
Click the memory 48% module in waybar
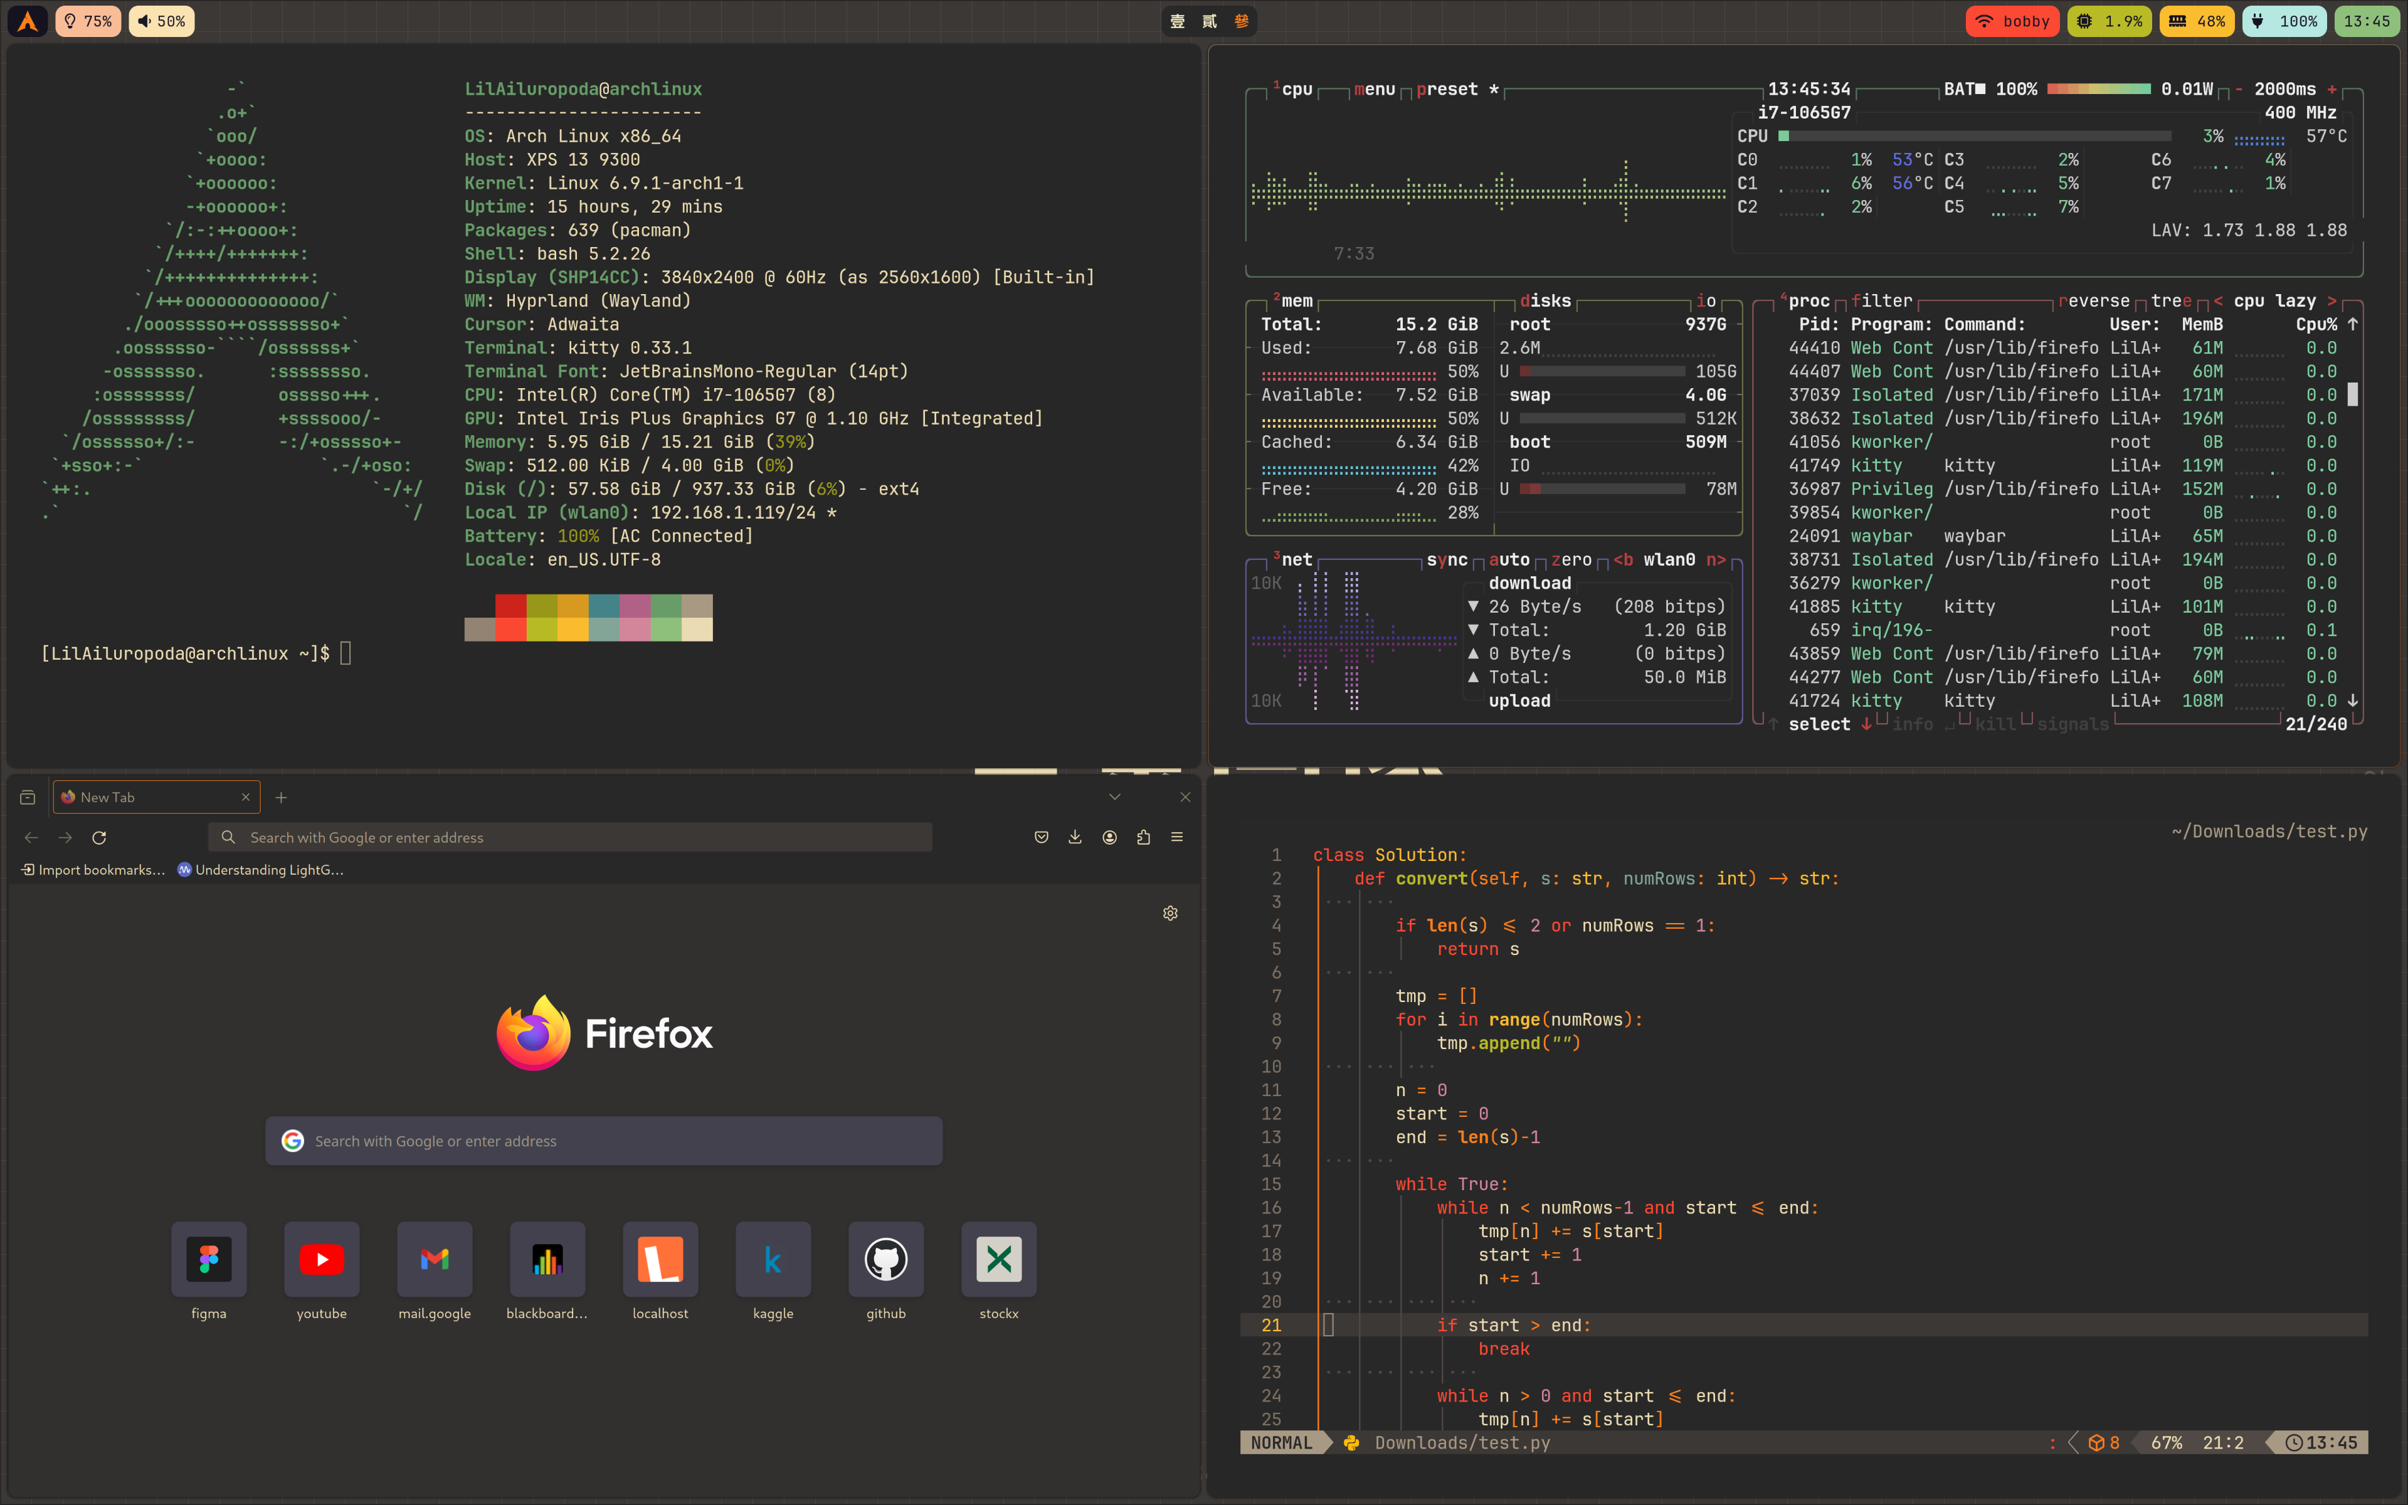coord(2196,21)
